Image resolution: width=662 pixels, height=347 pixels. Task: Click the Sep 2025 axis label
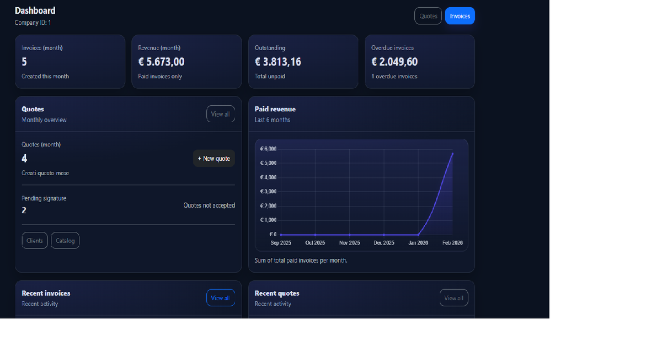tap(281, 243)
